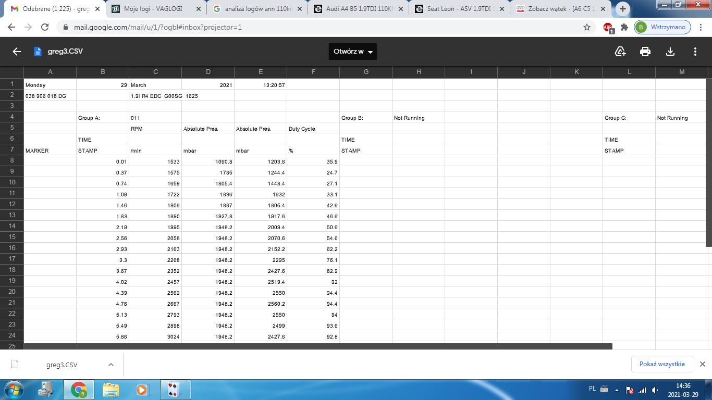Image resolution: width=712 pixels, height=400 pixels.
Task: Show hidden system tray icons
Action: click(617, 390)
